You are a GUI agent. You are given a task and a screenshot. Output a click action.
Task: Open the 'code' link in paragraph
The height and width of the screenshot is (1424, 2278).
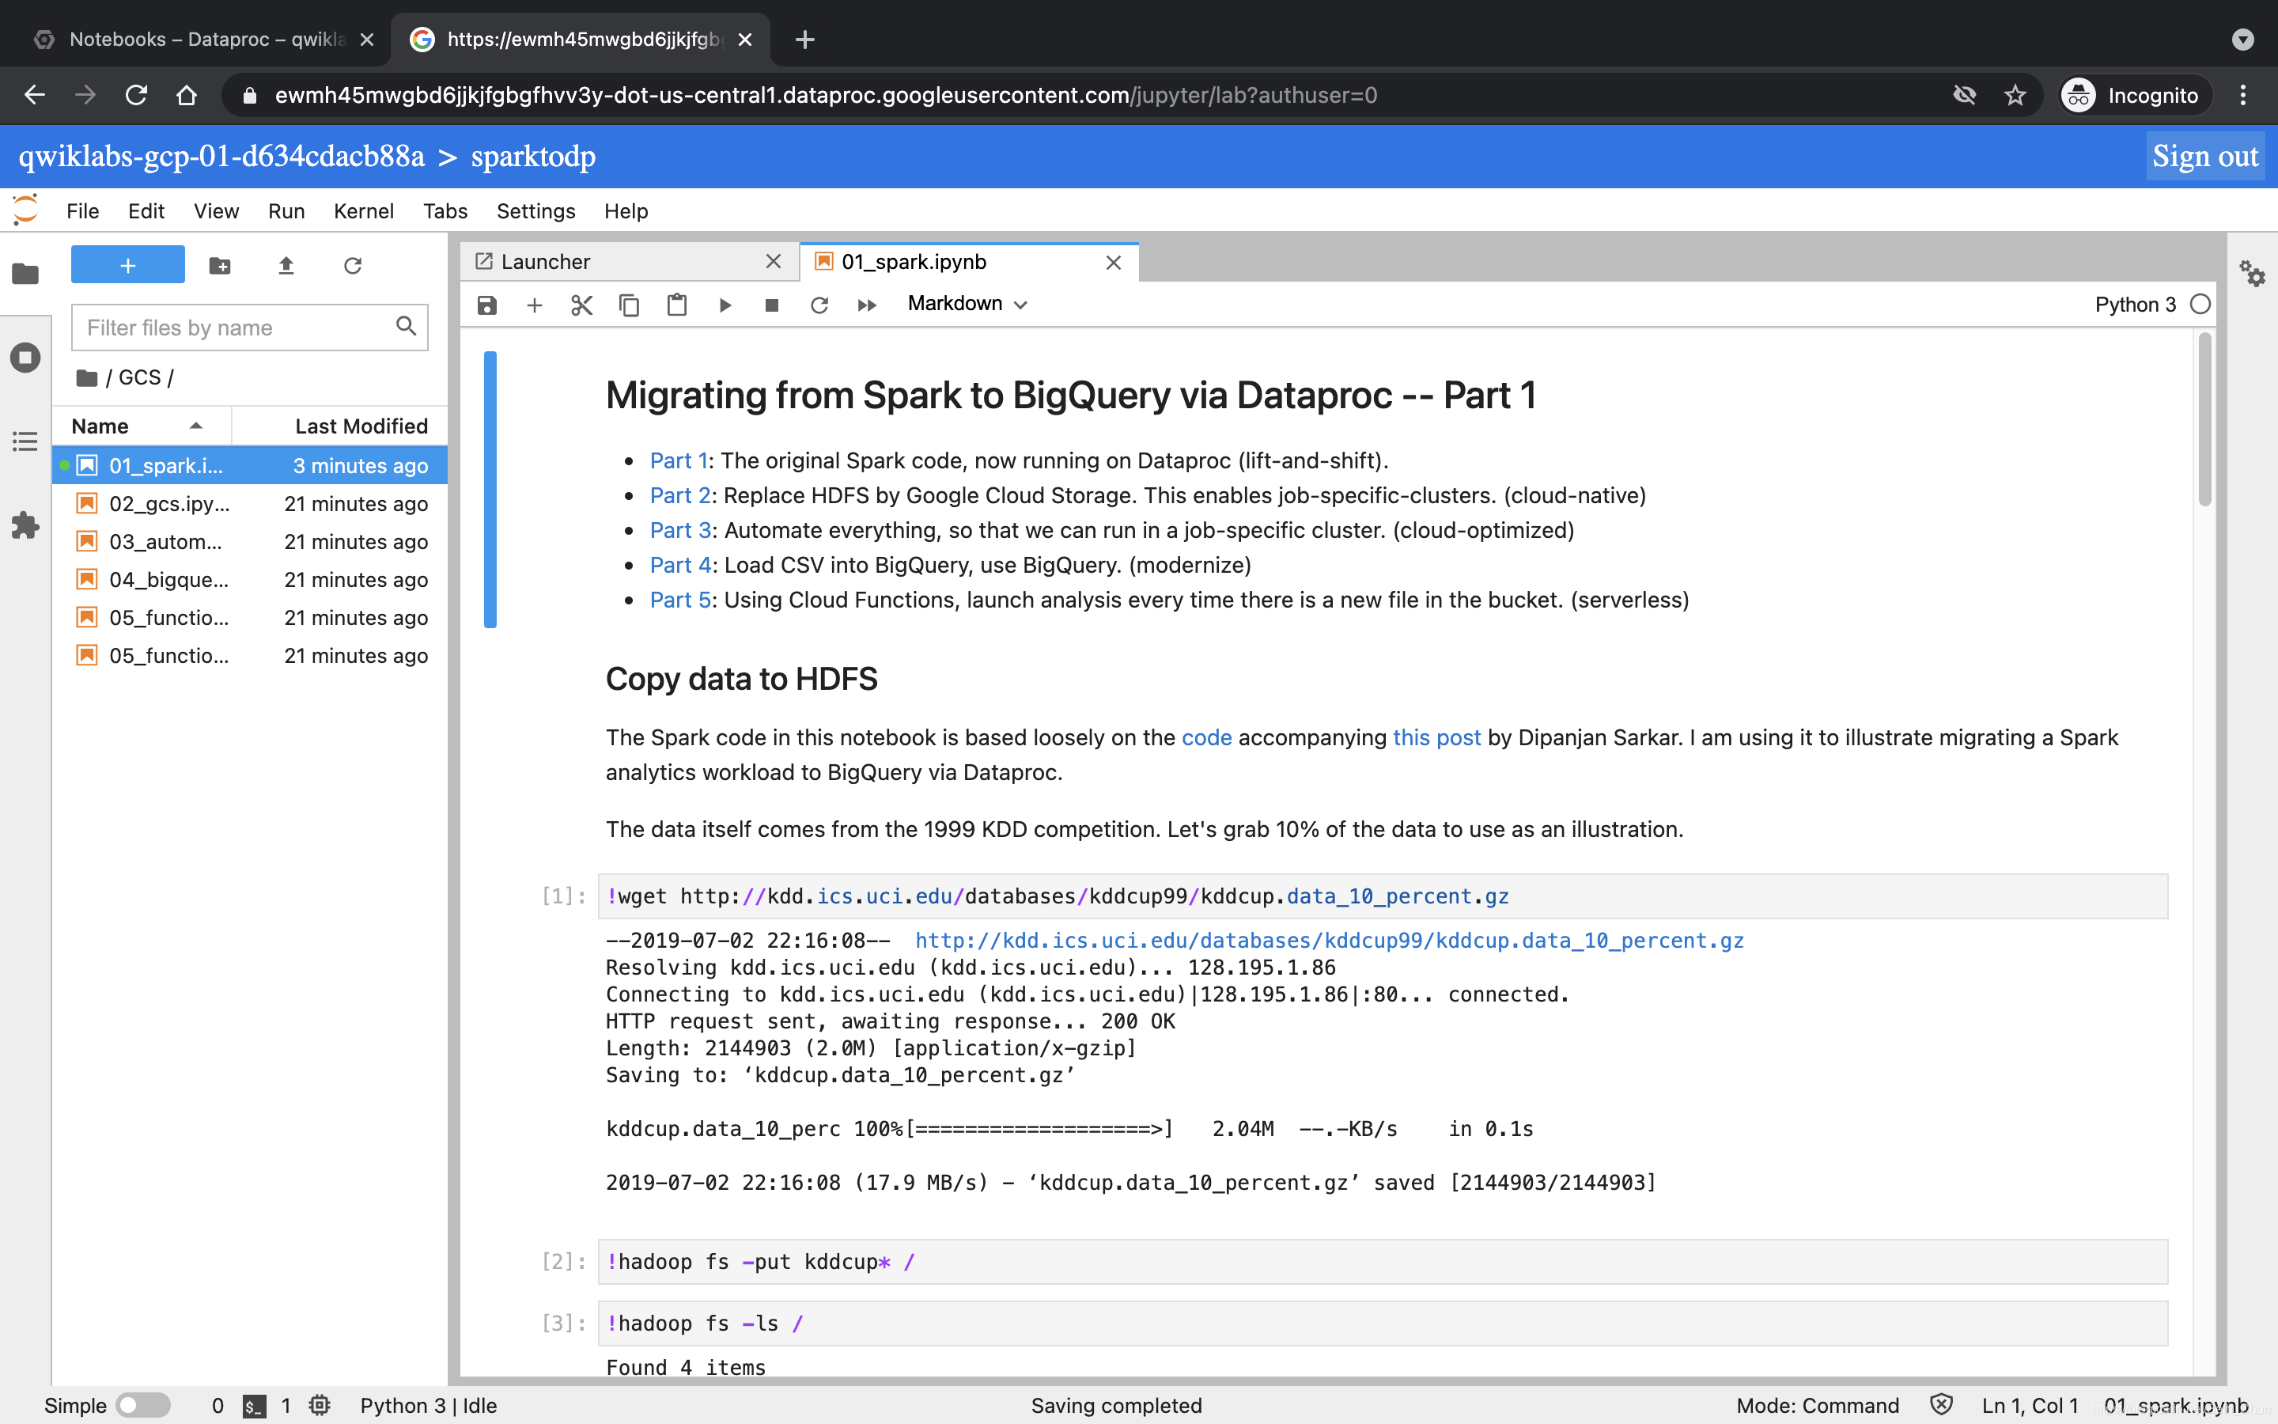click(1205, 737)
